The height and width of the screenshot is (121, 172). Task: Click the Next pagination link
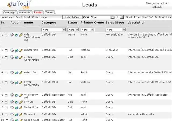162,17
